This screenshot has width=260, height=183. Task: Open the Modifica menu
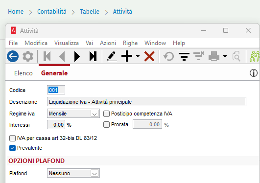pos(36,43)
